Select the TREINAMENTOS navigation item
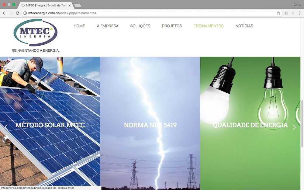This screenshot has height=190, width=304. 209,26
